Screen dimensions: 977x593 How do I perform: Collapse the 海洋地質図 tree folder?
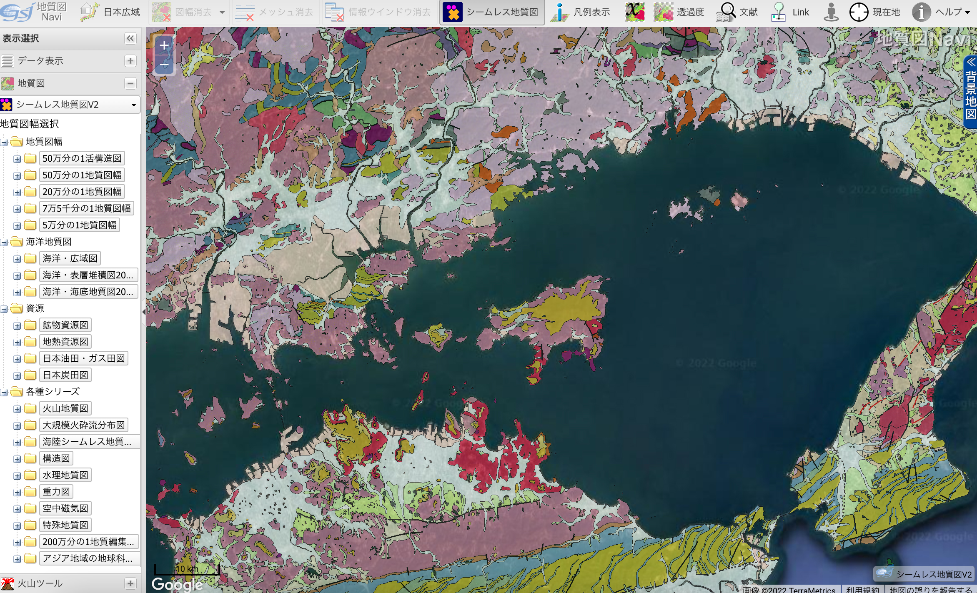(4, 242)
